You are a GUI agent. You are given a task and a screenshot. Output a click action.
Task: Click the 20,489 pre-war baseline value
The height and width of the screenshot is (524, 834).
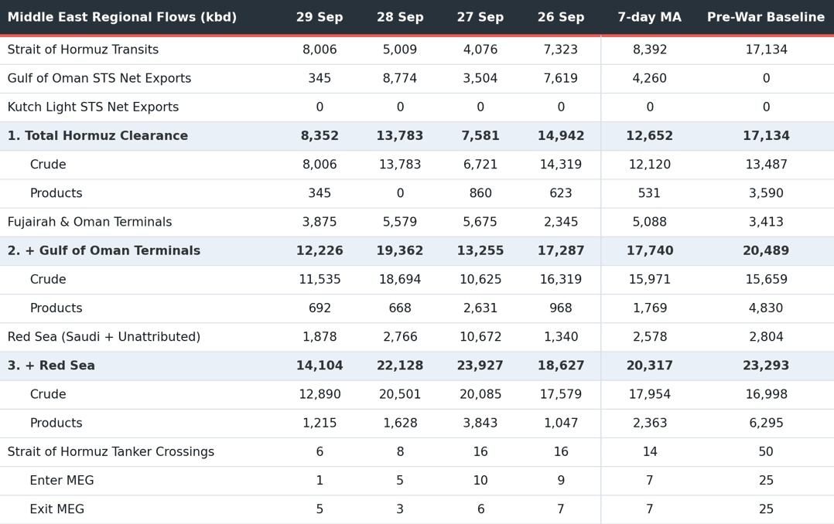pyautogui.click(x=766, y=250)
